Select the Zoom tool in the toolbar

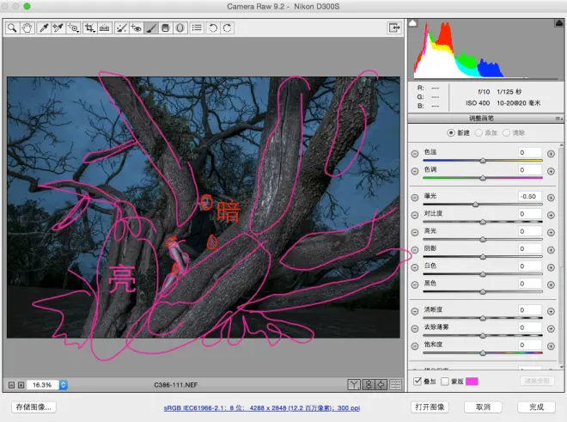tap(12, 28)
